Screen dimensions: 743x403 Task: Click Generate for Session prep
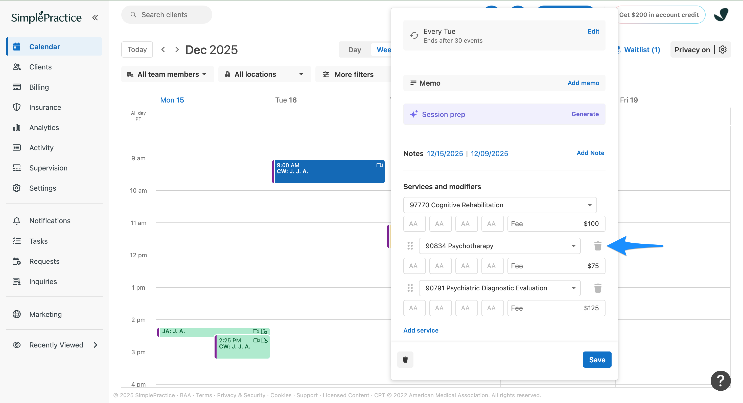[585, 114]
